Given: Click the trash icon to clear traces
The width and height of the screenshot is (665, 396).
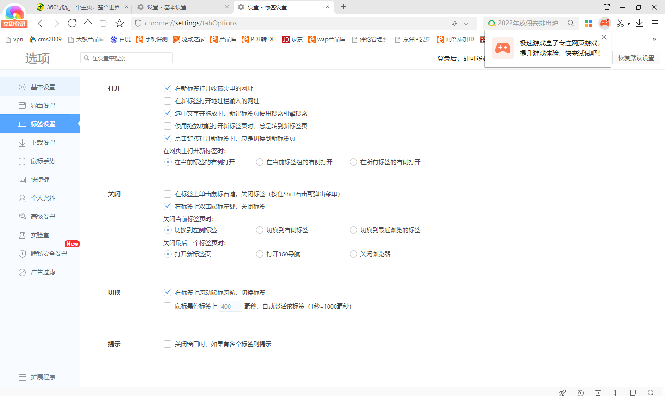Looking at the screenshot, I should point(598,392).
